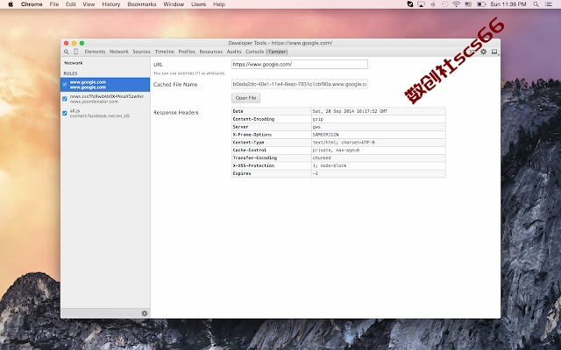The width and height of the screenshot is (561, 350).
Task: Click the Cache-Control header name
Action: pyautogui.click(x=250, y=150)
